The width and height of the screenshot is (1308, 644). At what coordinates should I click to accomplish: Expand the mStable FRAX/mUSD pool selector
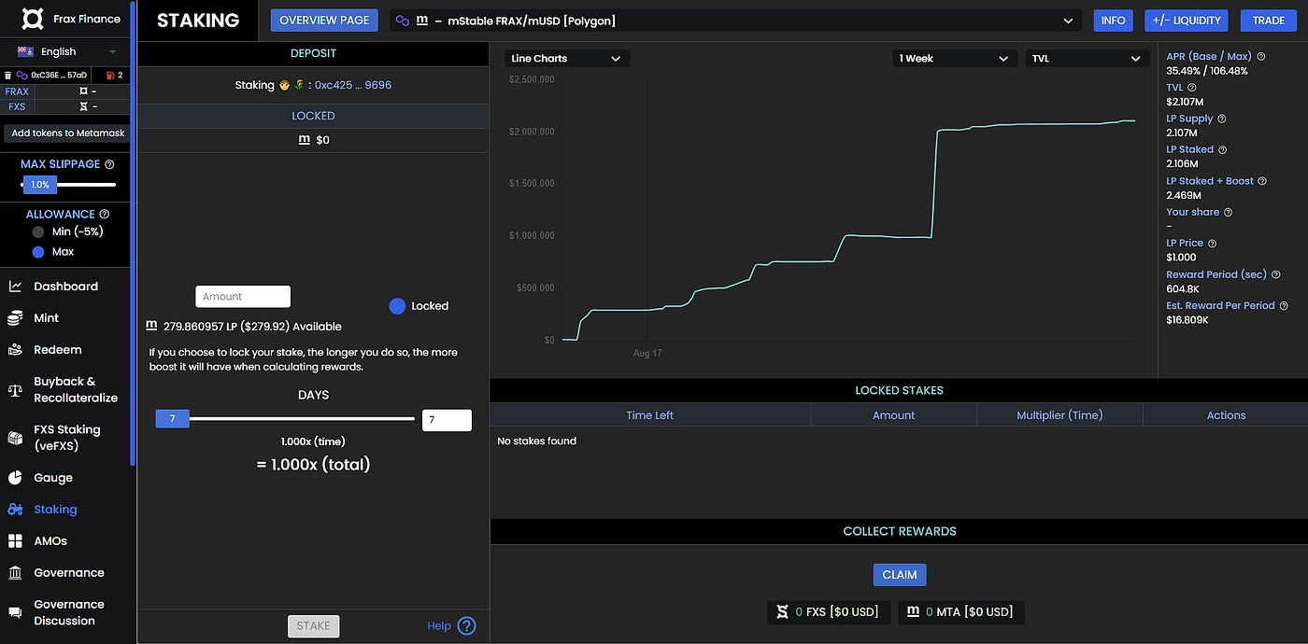tap(735, 21)
